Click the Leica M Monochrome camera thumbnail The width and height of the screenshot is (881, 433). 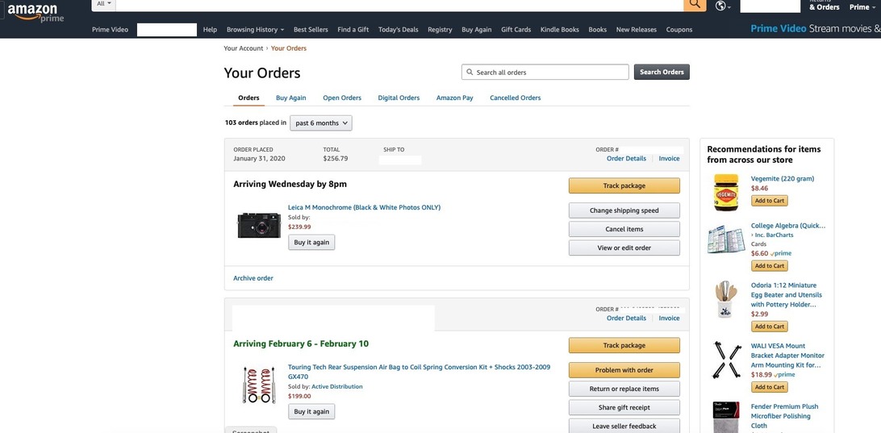coord(259,225)
